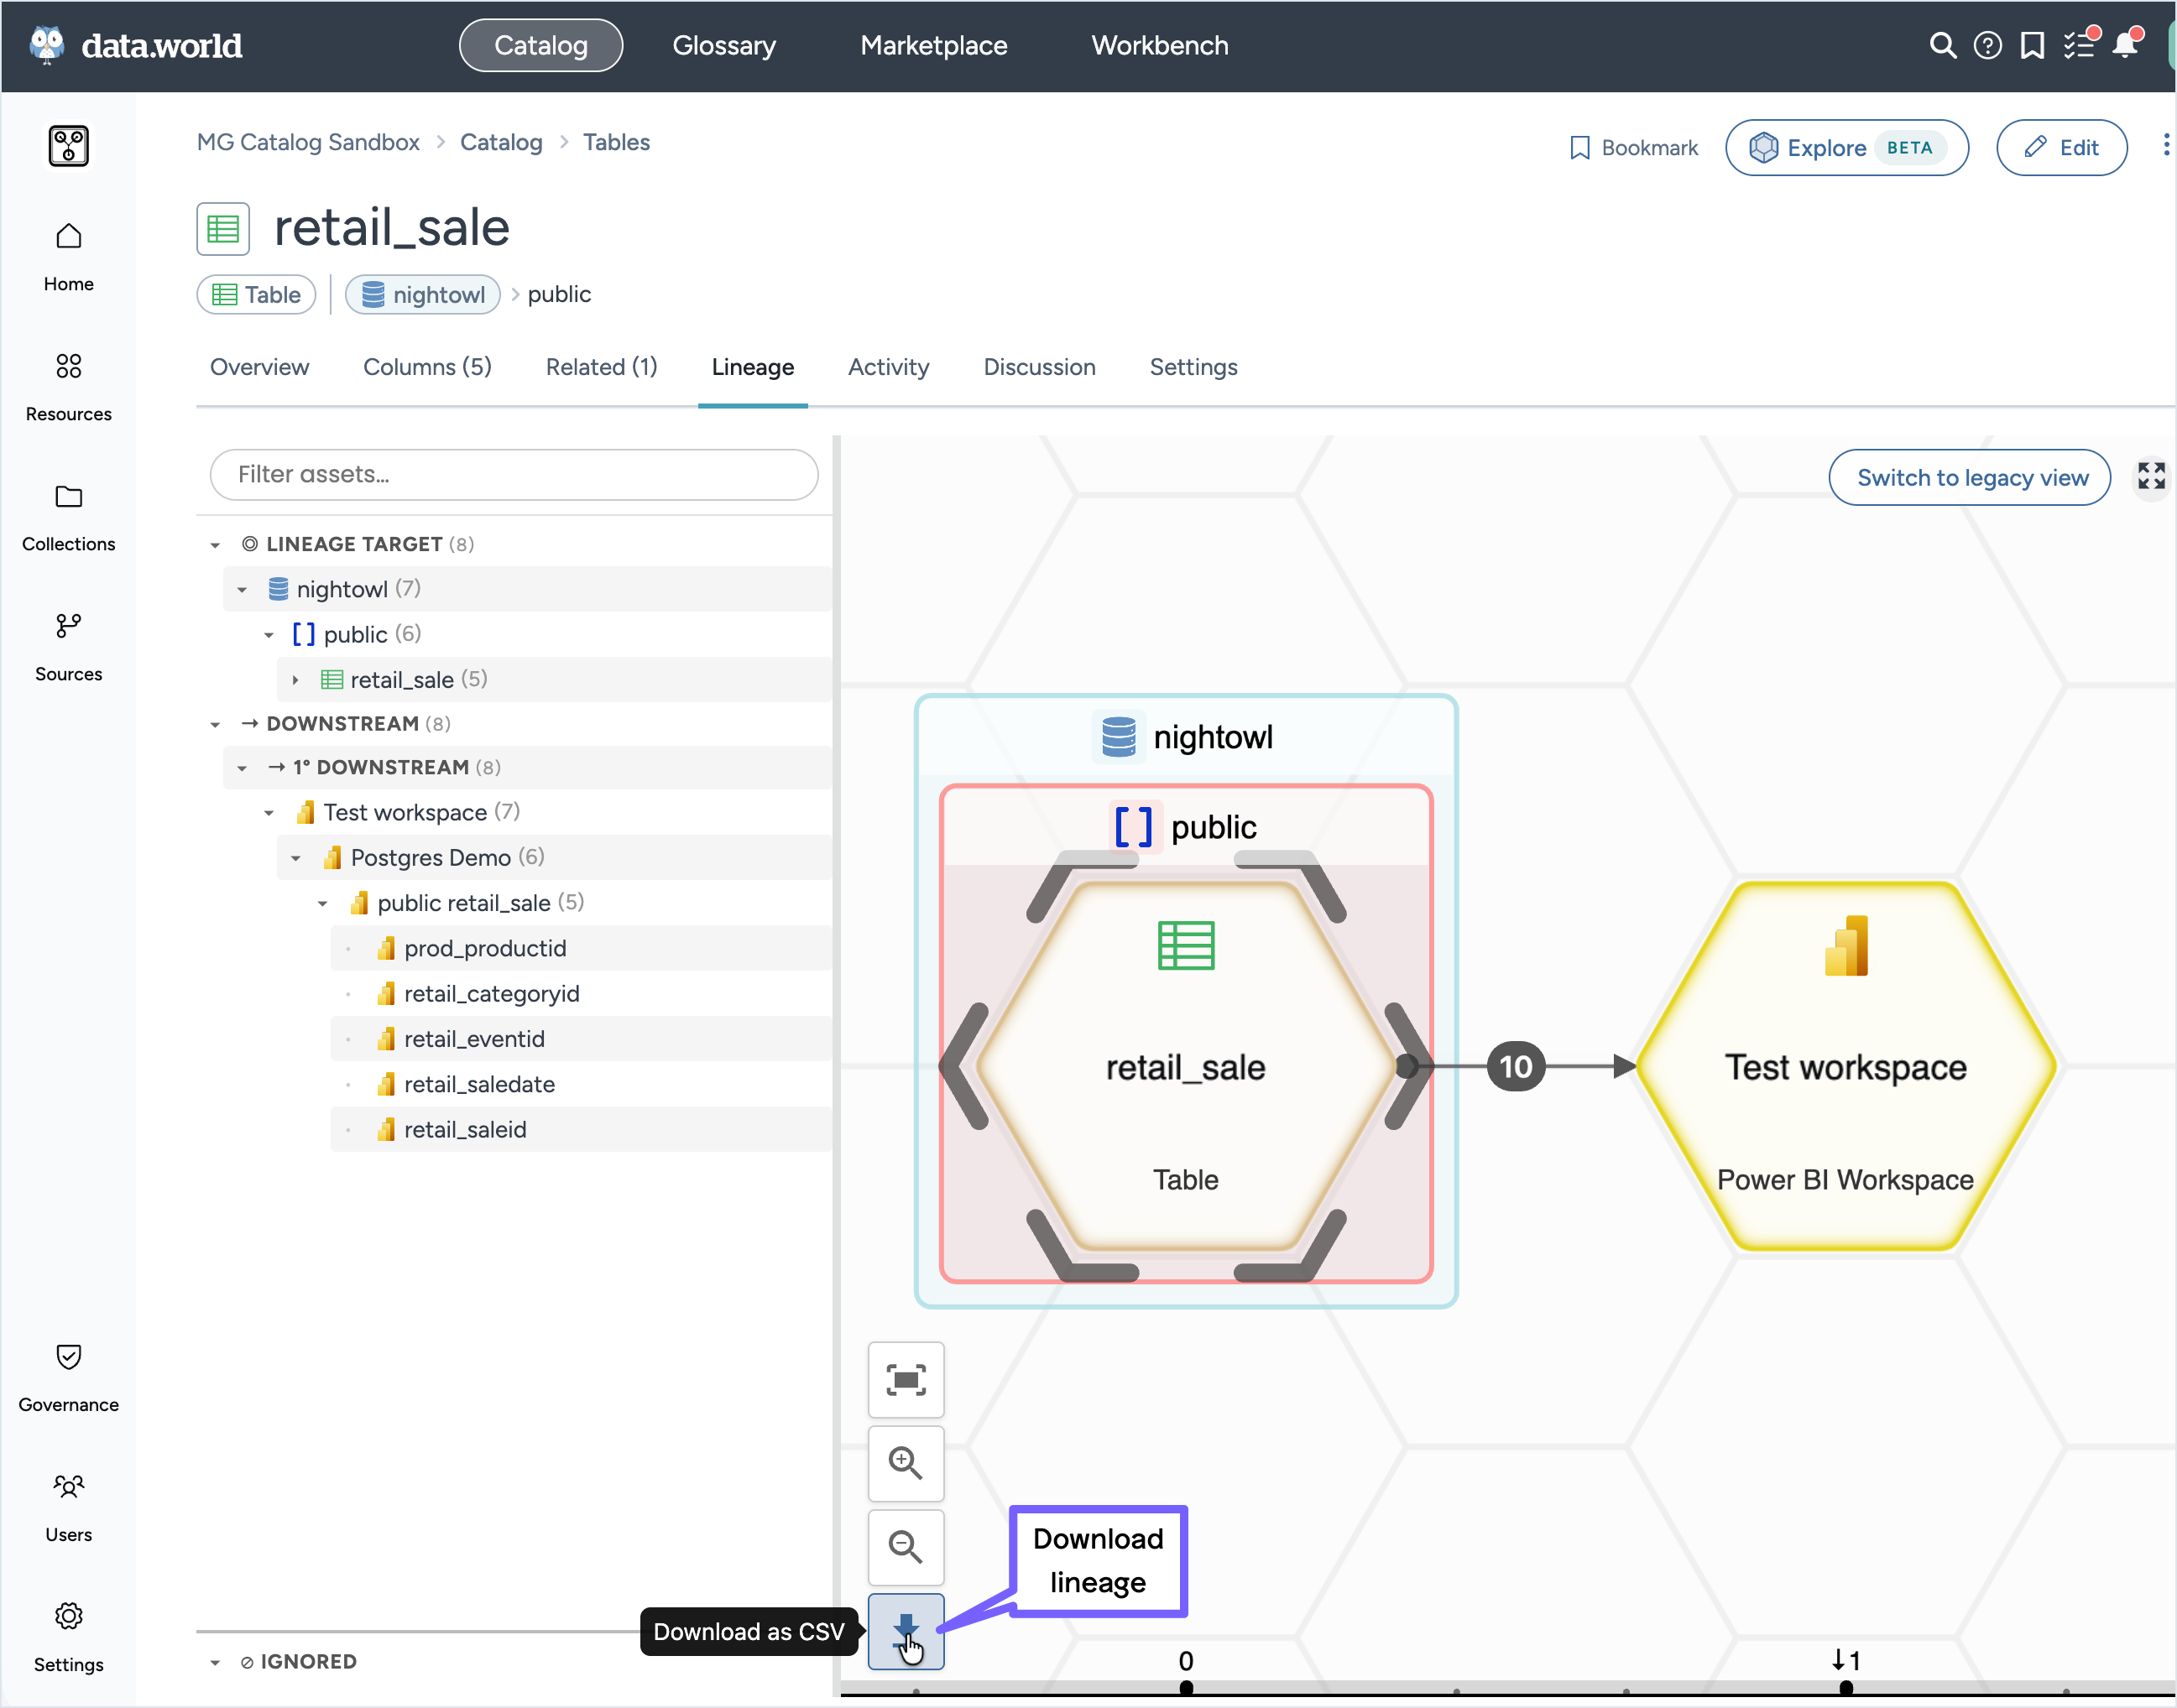Open Marketplace in top navigation
2177x1708 pixels.
coord(933,46)
